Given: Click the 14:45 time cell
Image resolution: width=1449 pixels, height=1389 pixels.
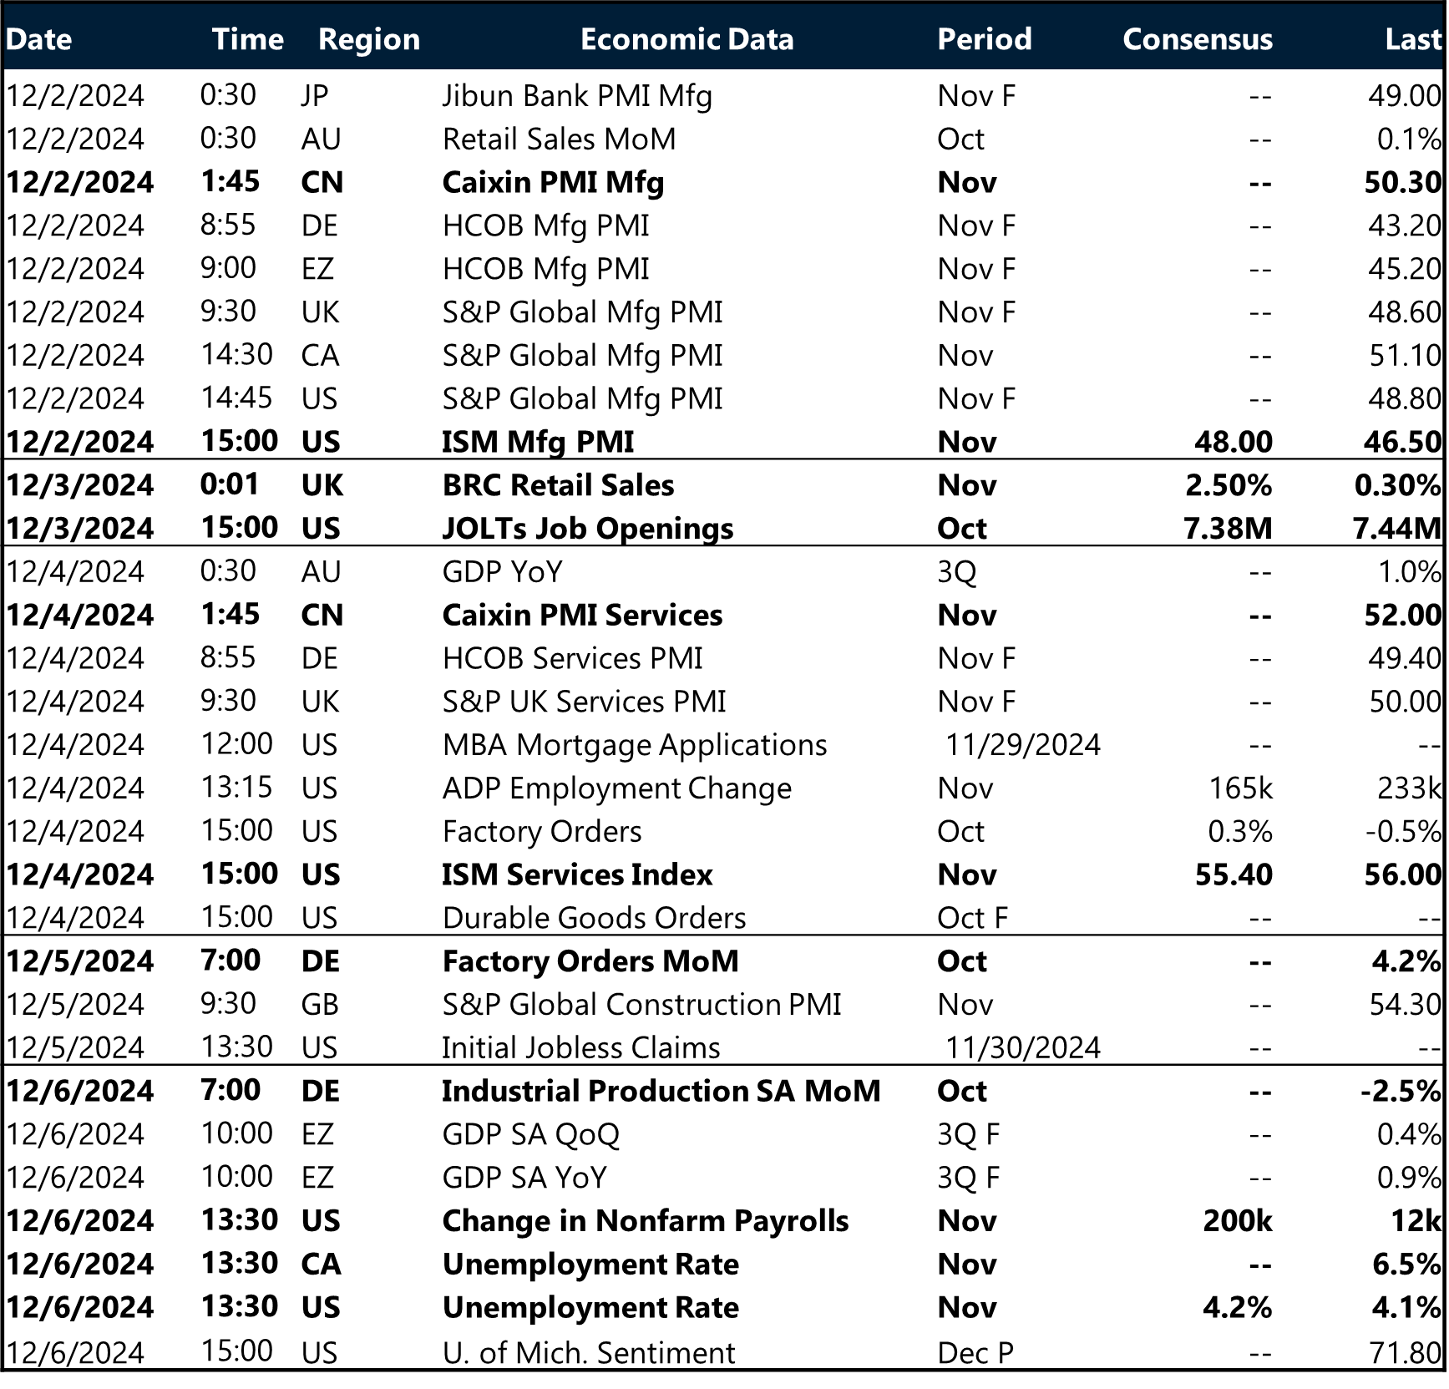Looking at the screenshot, I should 236,398.
